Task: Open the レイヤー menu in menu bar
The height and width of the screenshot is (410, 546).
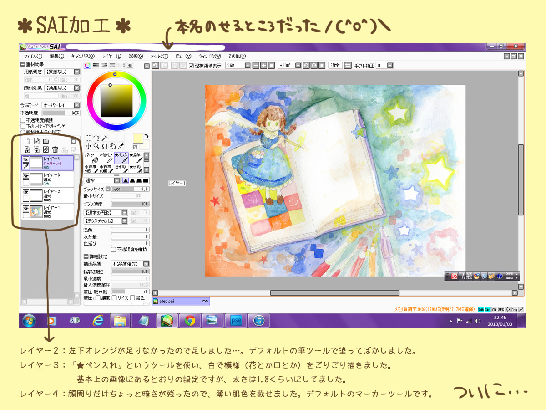Action: (111, 56)
